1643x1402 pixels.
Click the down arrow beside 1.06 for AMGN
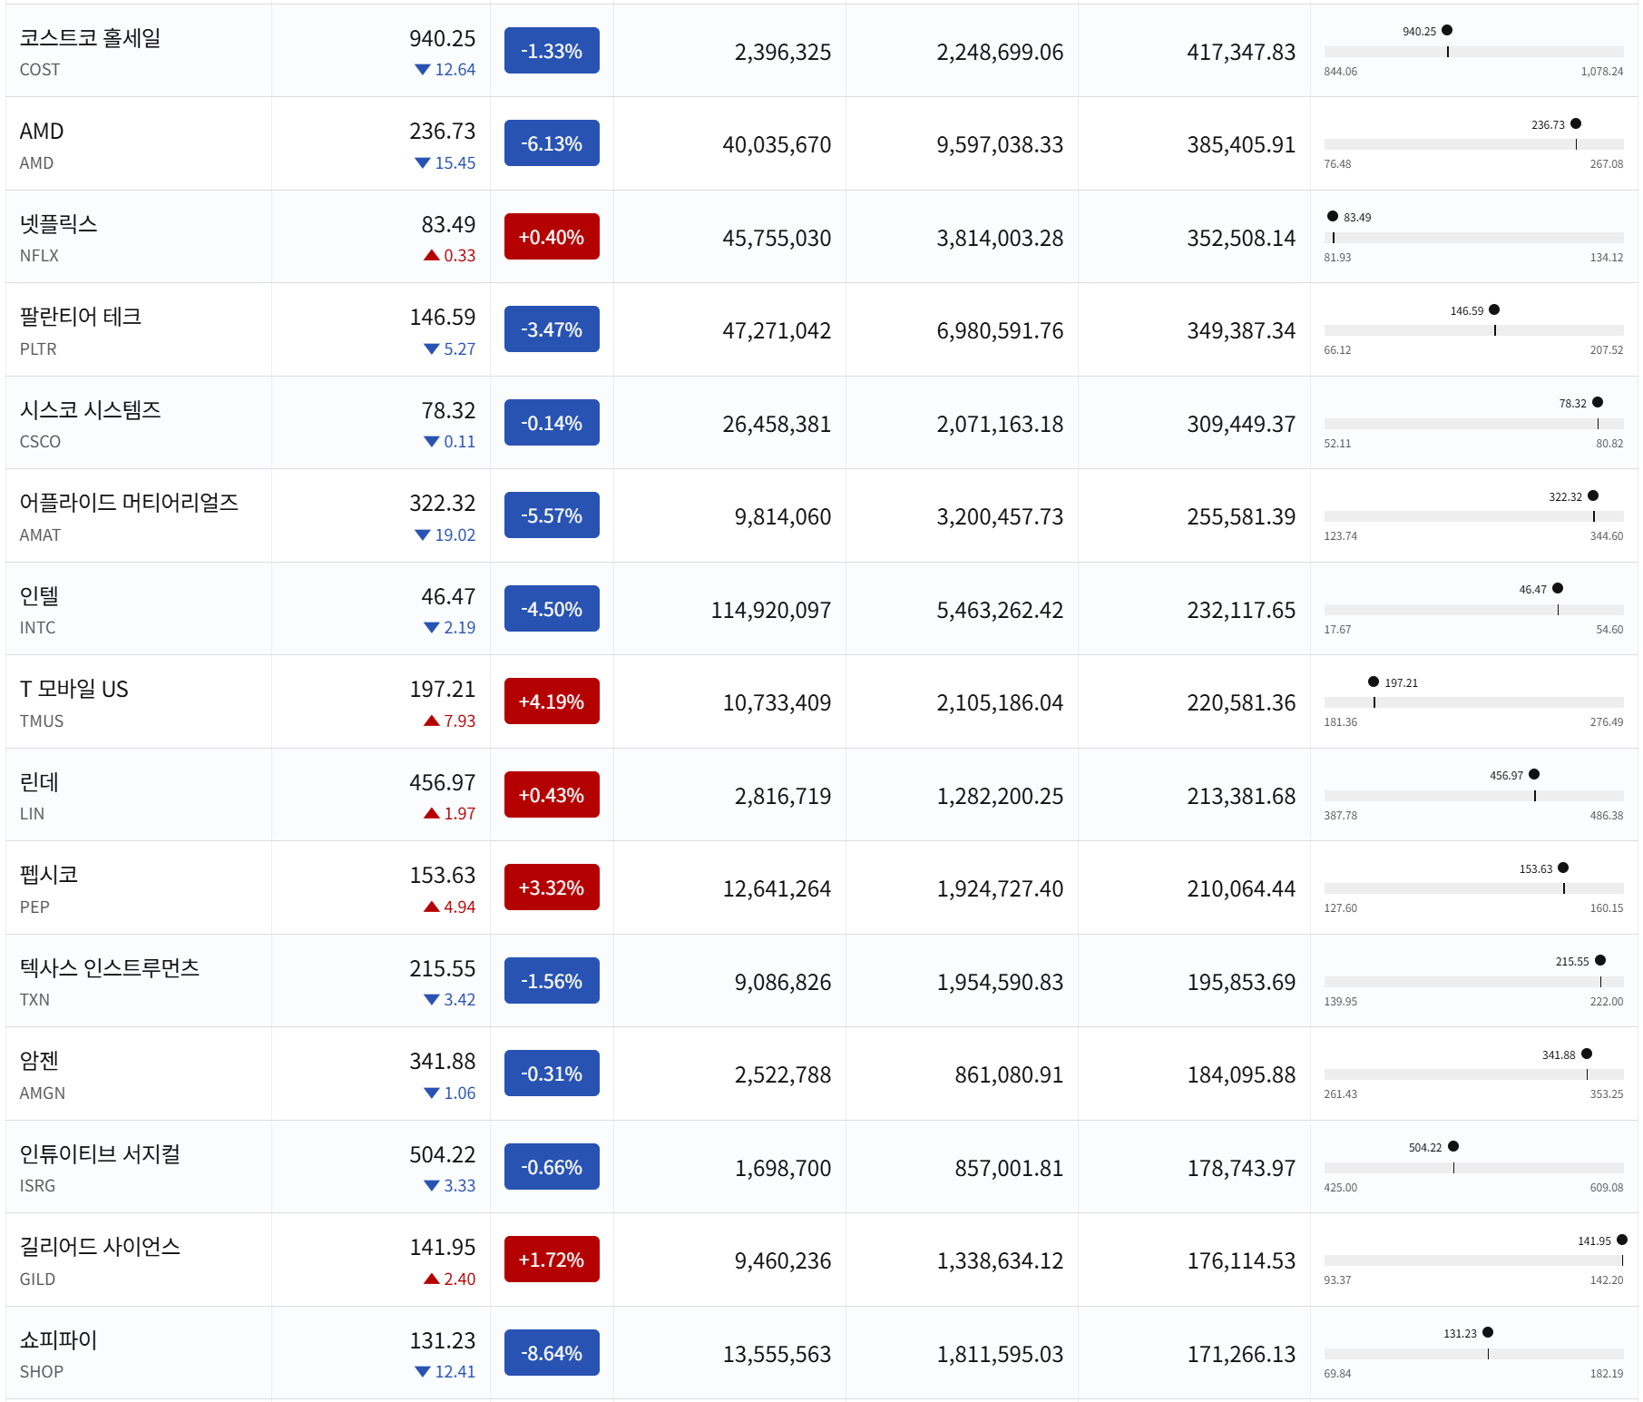pyautogui.click(x=431, y=1093)
